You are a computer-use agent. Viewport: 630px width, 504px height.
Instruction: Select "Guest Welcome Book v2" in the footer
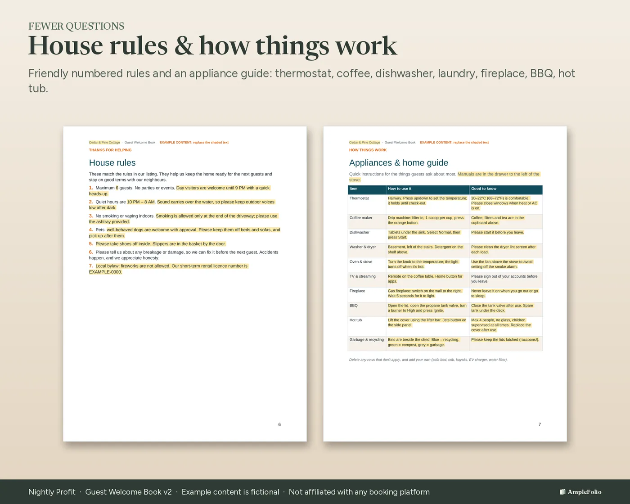click(x=129, y=492)
